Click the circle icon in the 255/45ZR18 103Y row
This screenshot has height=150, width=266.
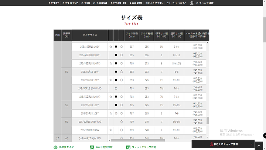point(122,47)
